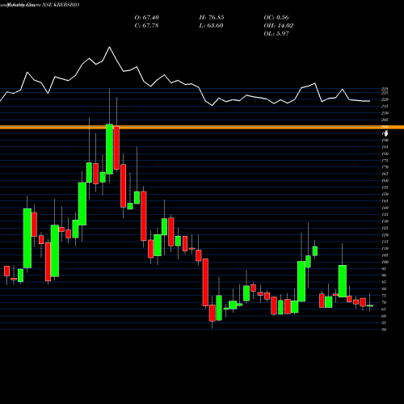The width and height of the screenshot is (404, 404).
Task: Click the 70 price axis label
Action: pyautogui.click(x=384, y=302)
